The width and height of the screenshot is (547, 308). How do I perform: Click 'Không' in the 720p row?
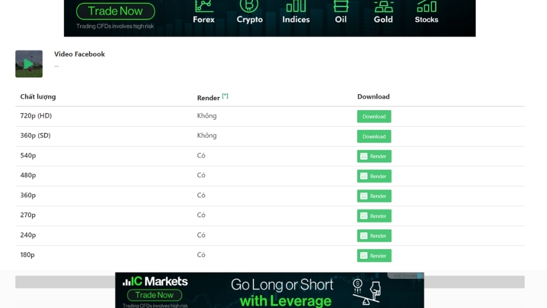[206, 116]
